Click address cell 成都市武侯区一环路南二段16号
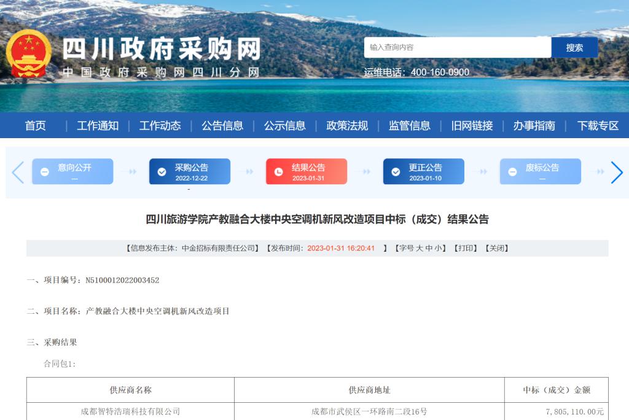 (x=369, y=411)
